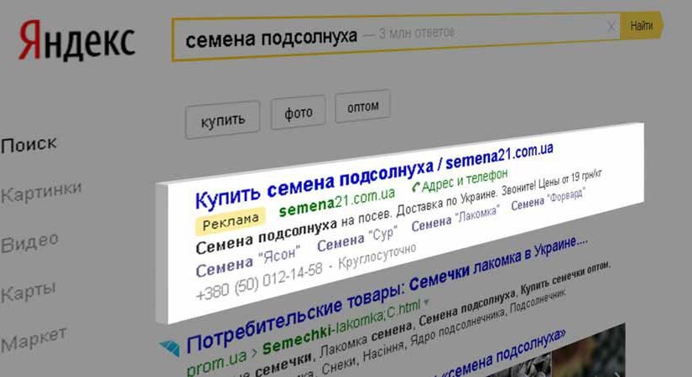
Task: Switch to Картинки section
Action: coord(41,191)
